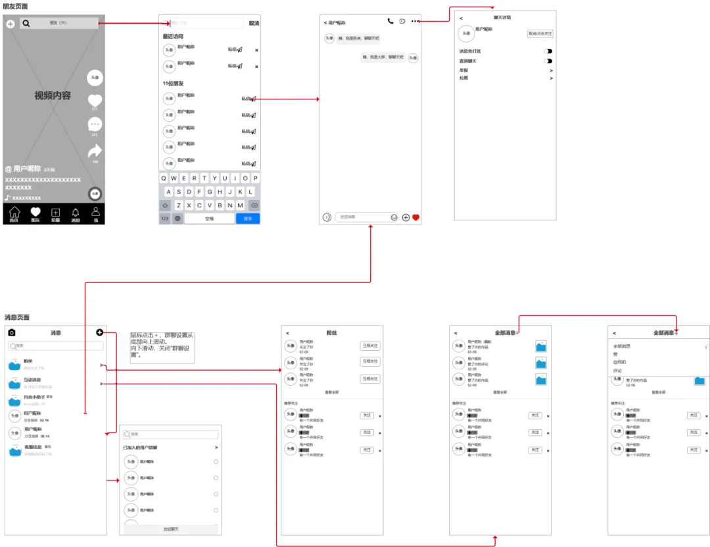
Task: Click 取消 next to search field
Action: (x=254, y=23)
